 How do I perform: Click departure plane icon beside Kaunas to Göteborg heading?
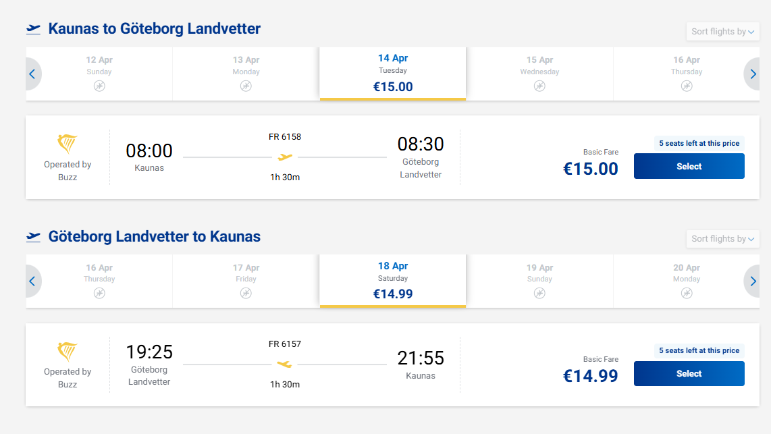33,29
